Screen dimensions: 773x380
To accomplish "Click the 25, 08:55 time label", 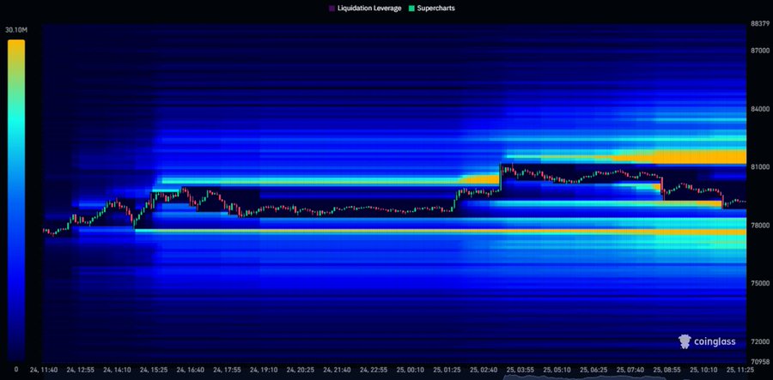I will [x=667, y=369].
